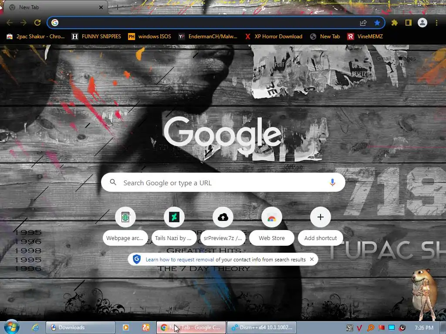Image resolution: width=446 pixels, height=334 pixels.
Task: Switch to Downloads taskbar window
Action: pos(81,327)
